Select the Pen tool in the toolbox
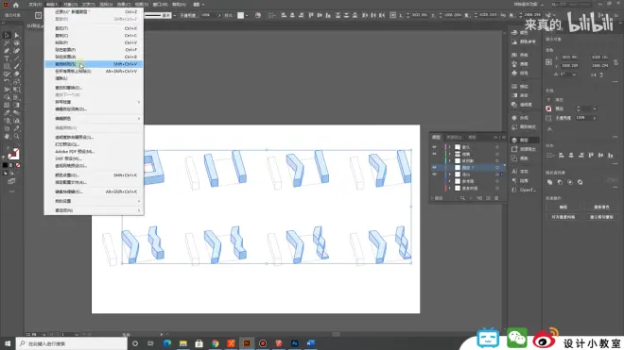This screenshot has width=624, height=350. 7,50
